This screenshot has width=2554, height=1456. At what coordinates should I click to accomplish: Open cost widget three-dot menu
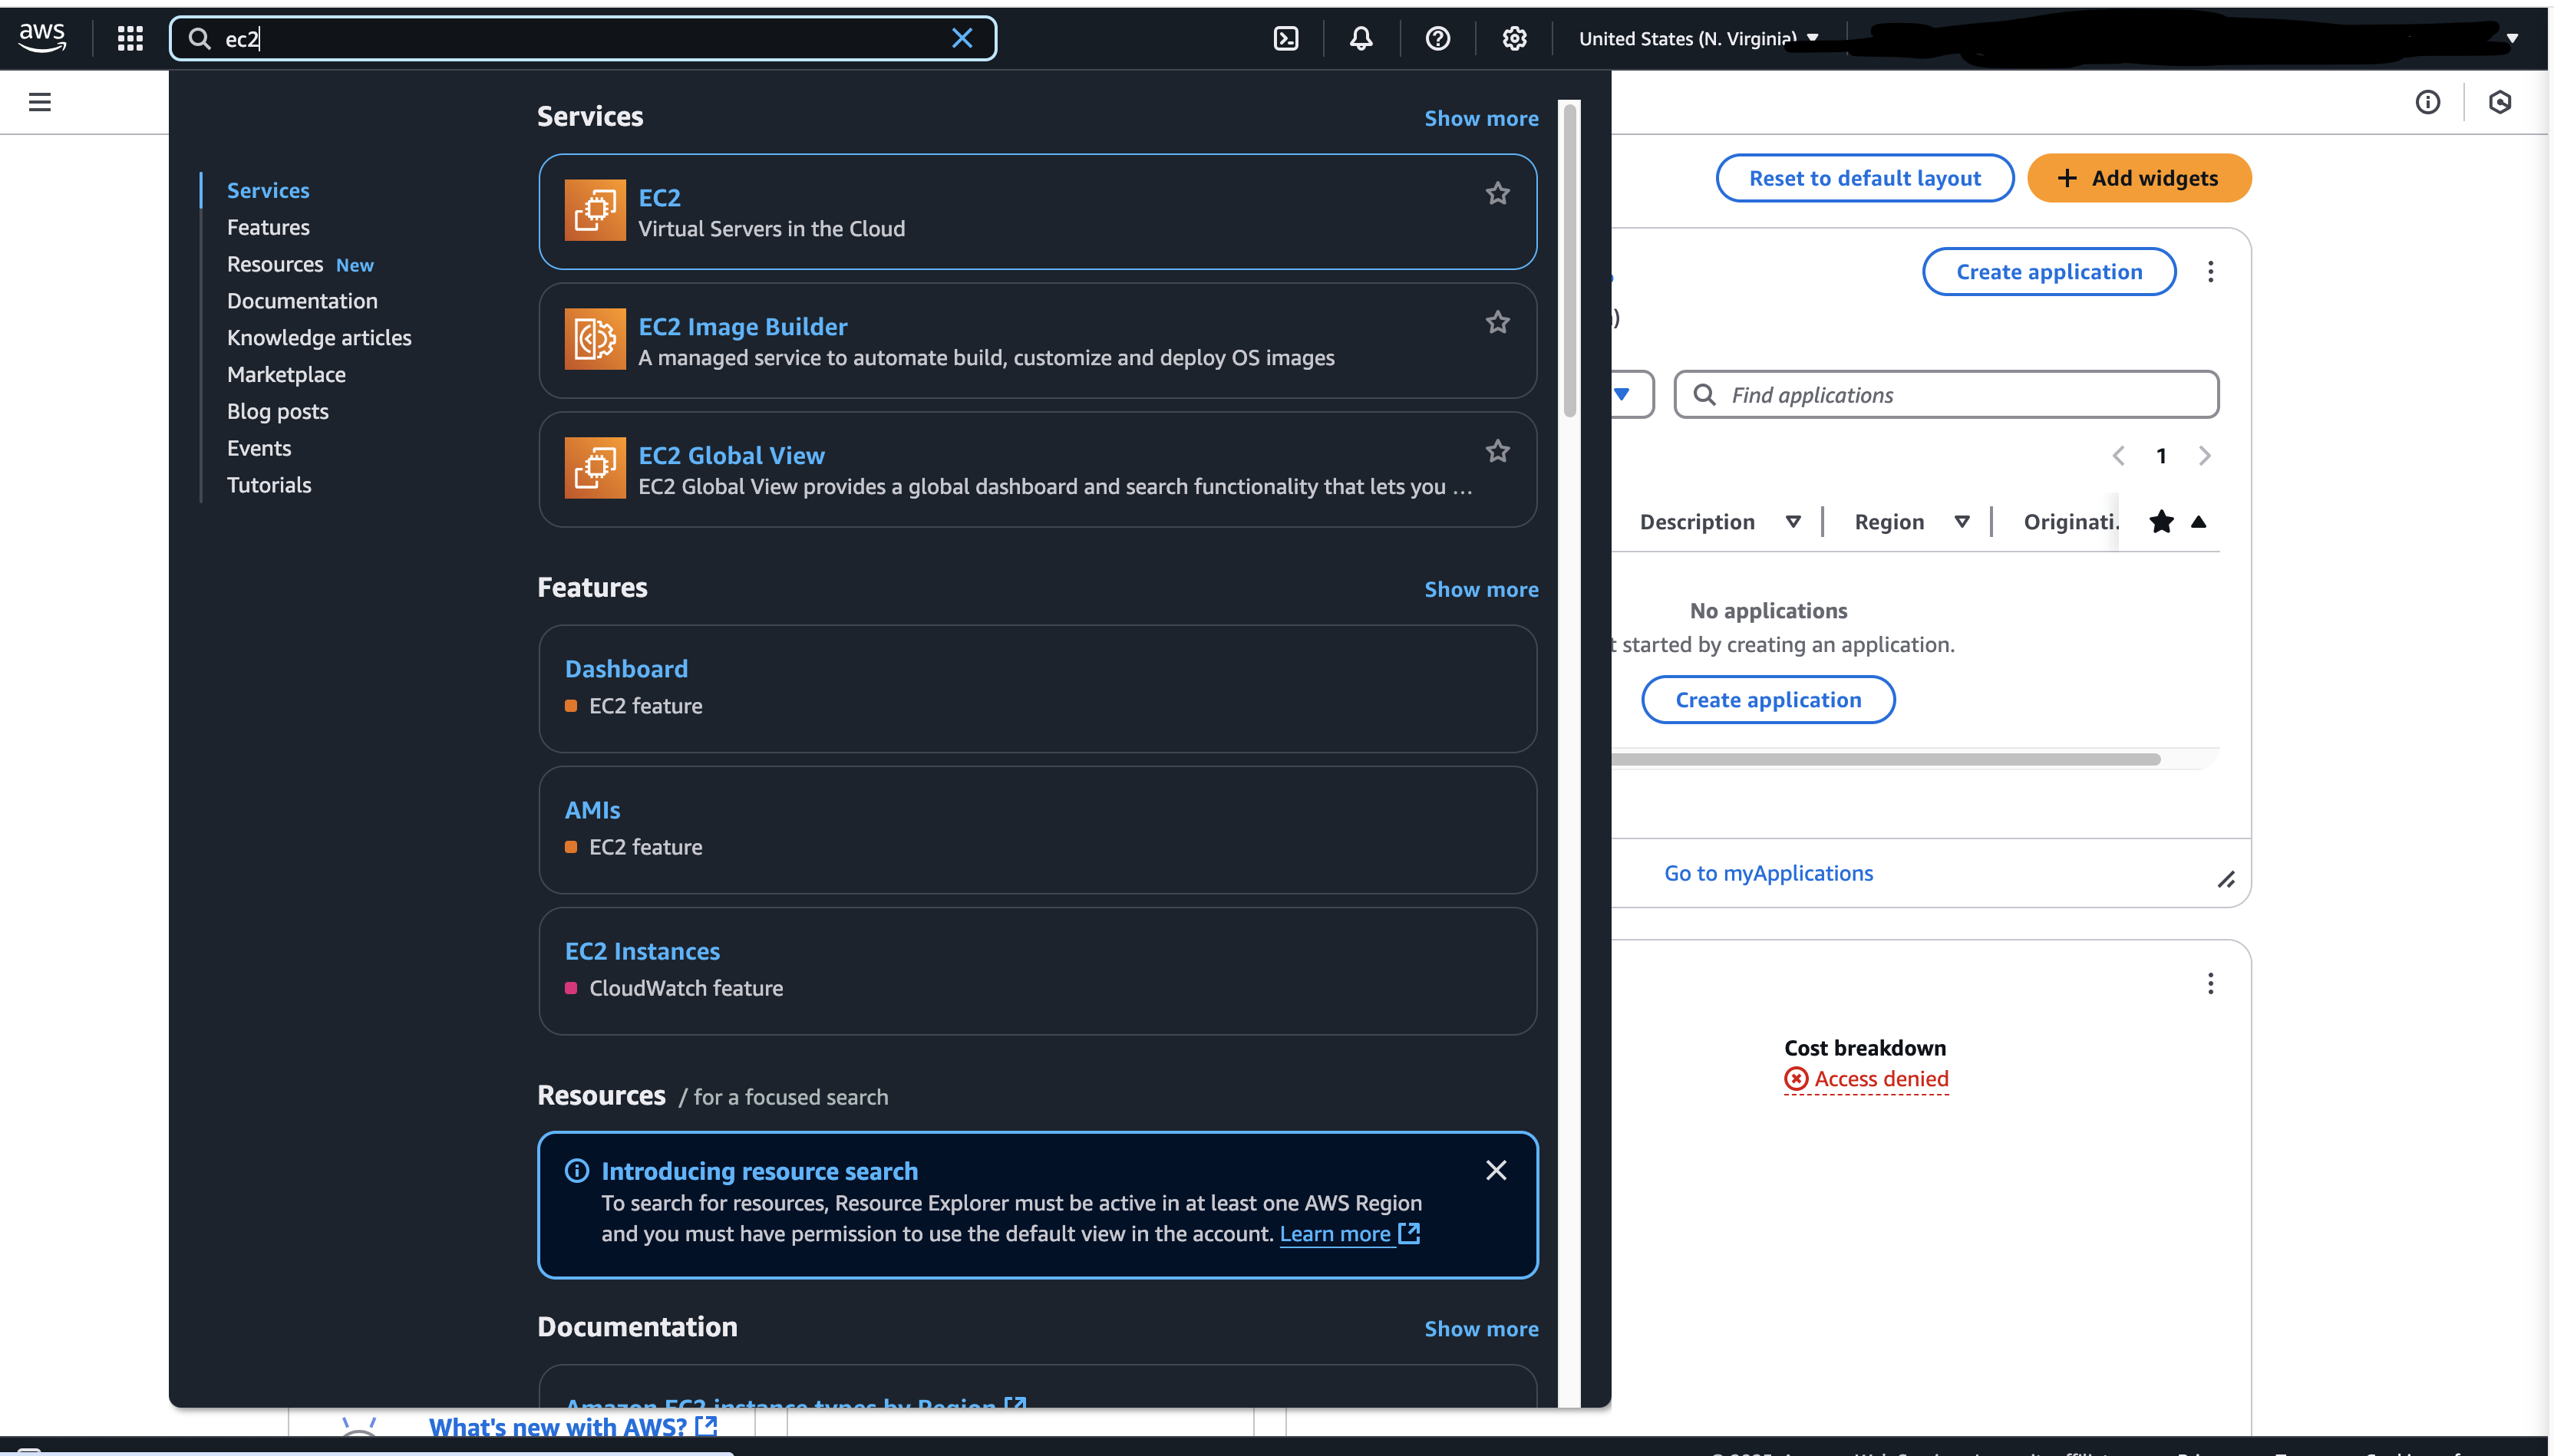point(2210,984)
